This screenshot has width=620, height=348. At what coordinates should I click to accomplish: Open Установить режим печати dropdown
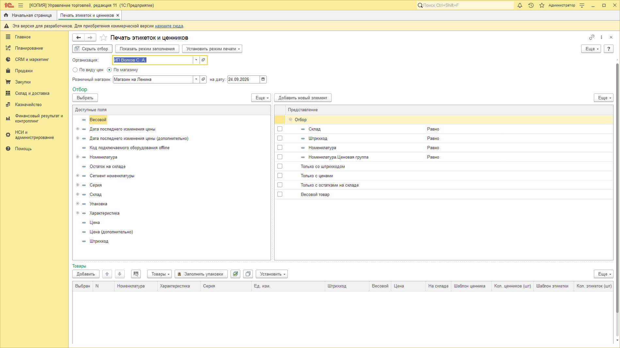click(212, 49)
